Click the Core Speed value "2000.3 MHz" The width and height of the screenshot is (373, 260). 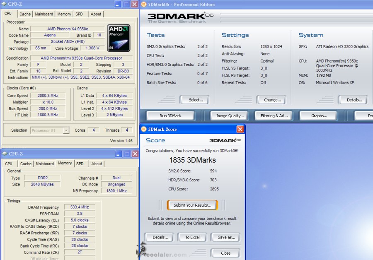click(x=48, y=96)
